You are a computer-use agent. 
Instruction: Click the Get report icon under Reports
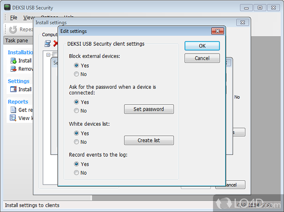click(x=13, y=110)
